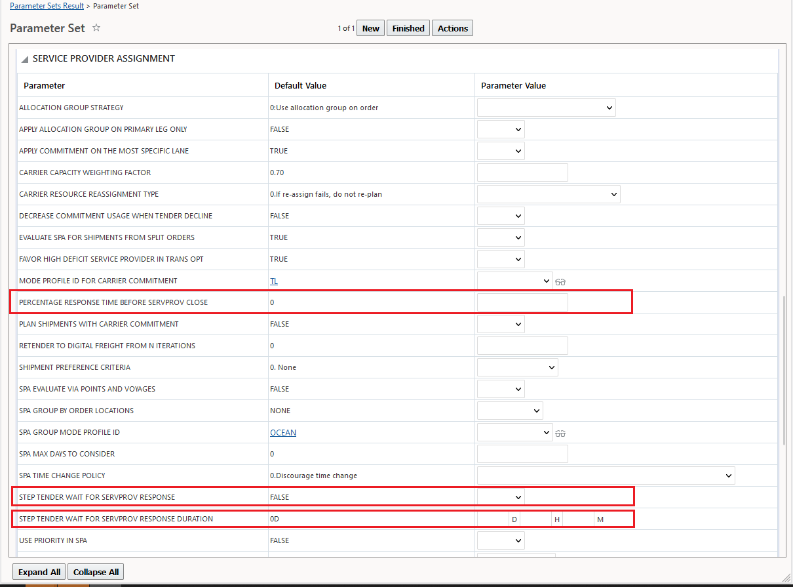Click Carrier Capacity Weighting Factor input field

tap(522, 172)
